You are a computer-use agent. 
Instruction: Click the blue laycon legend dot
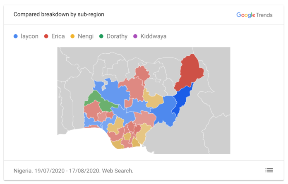tap(16, 36)
